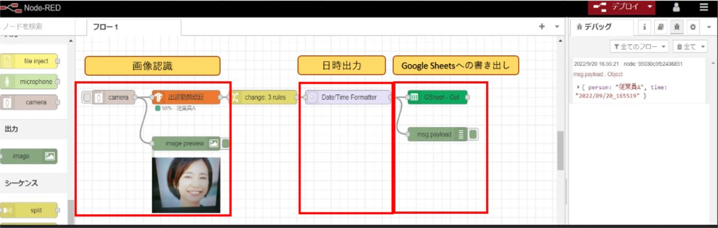Click the canvas scroll-up arrow
Viewport: 718px width, 228px height.
click(x=560, y=41)
